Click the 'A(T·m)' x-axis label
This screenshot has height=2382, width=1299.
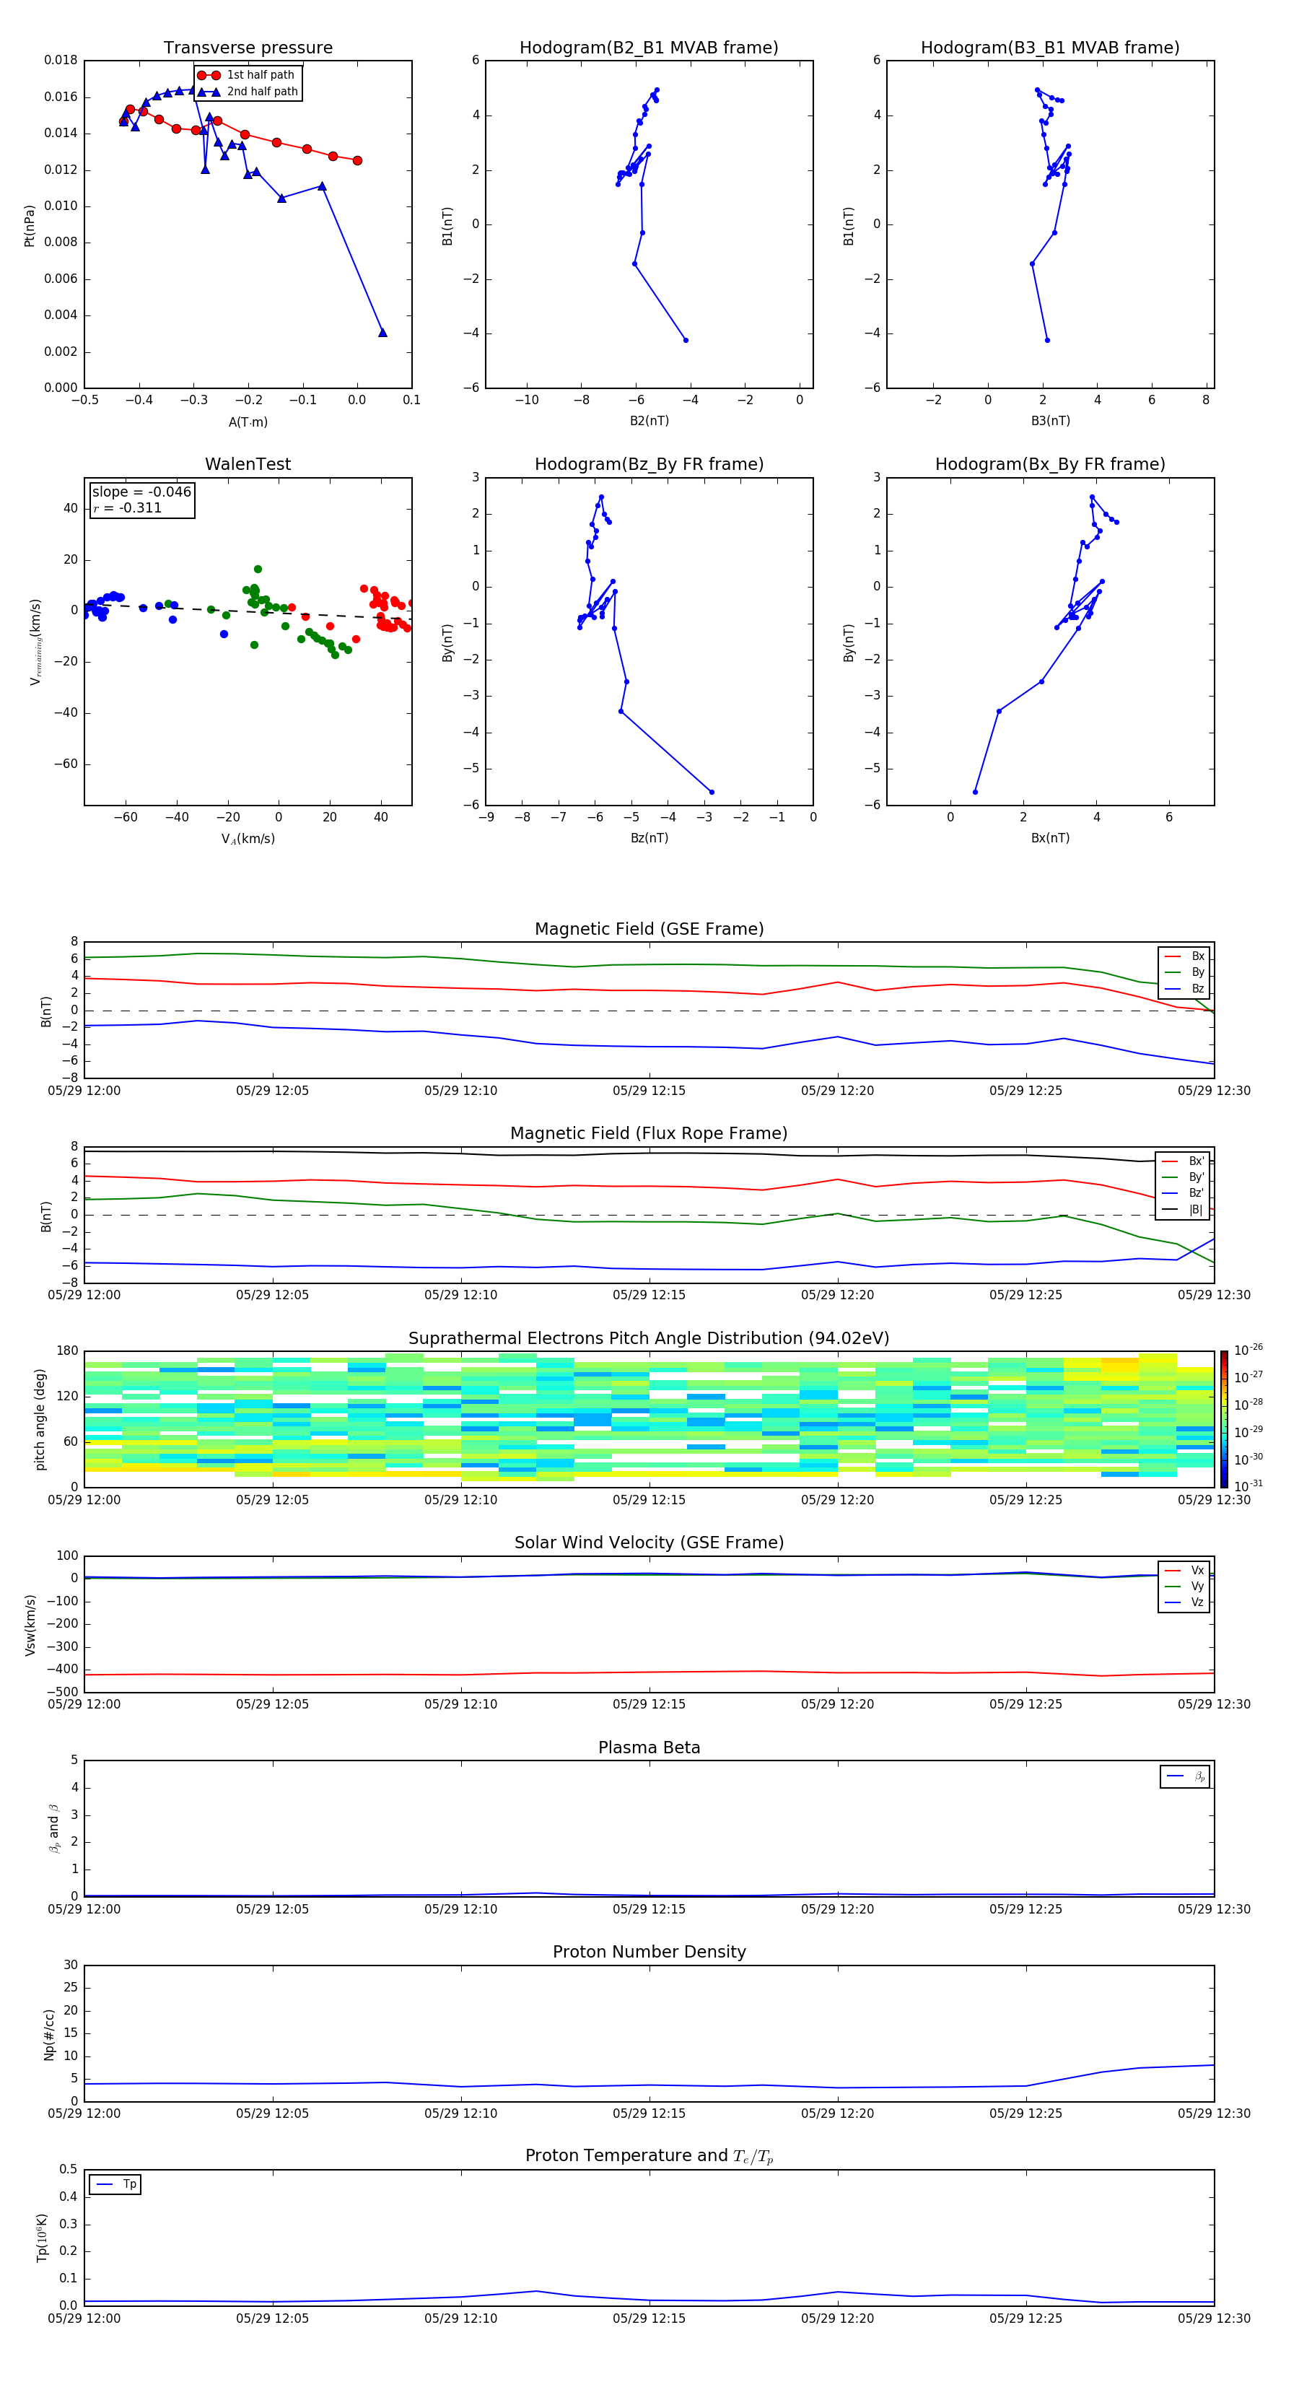point(248,422)
